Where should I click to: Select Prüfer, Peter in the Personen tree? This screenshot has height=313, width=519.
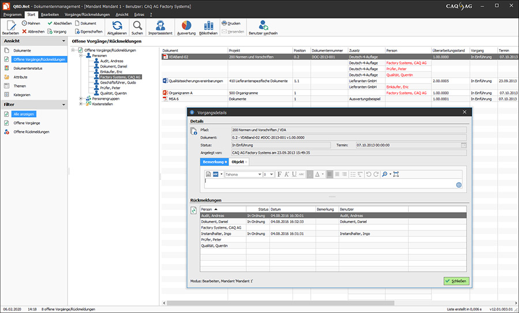110,88
